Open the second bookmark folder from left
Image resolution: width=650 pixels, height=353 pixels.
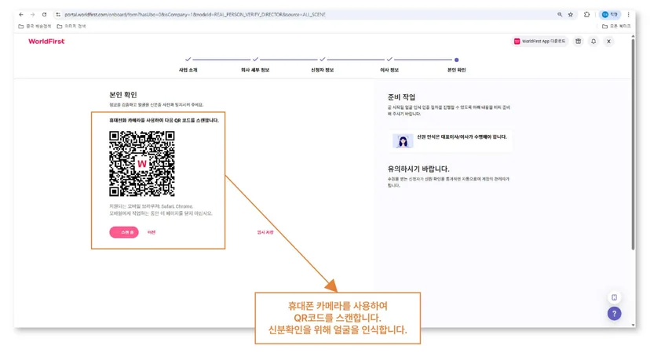71,26
